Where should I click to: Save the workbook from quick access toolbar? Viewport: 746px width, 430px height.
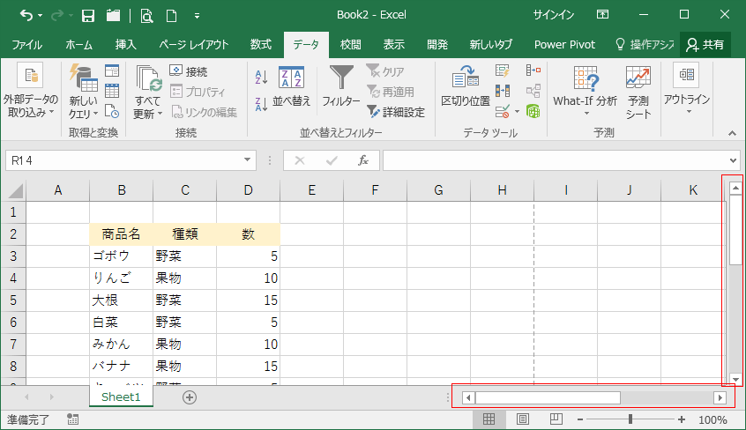pyautogui.click(x=88, y=16)
